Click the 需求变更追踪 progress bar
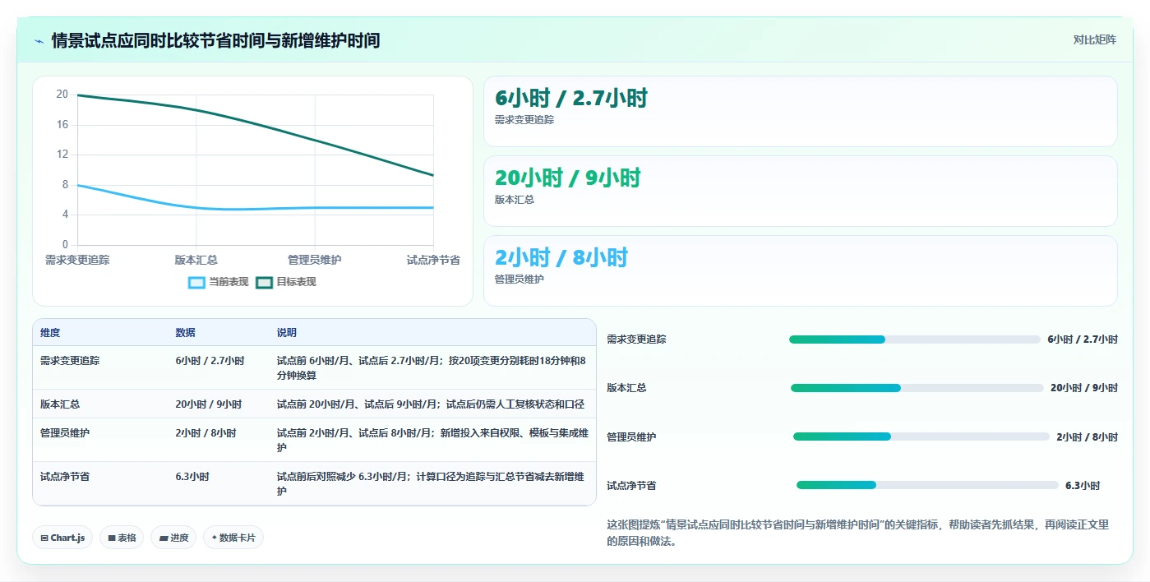Image resolution: width=1150 pixels, height=582 pixels. click(x=915, y=339)
